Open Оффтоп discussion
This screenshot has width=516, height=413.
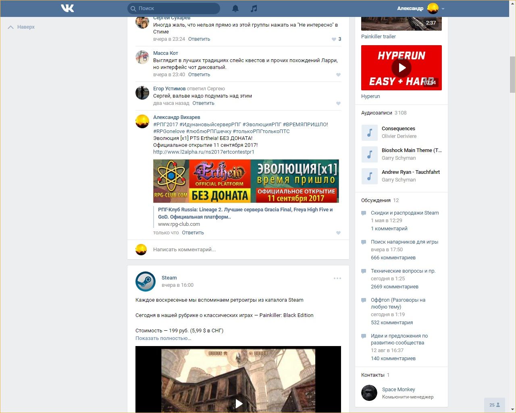[398, 303]
